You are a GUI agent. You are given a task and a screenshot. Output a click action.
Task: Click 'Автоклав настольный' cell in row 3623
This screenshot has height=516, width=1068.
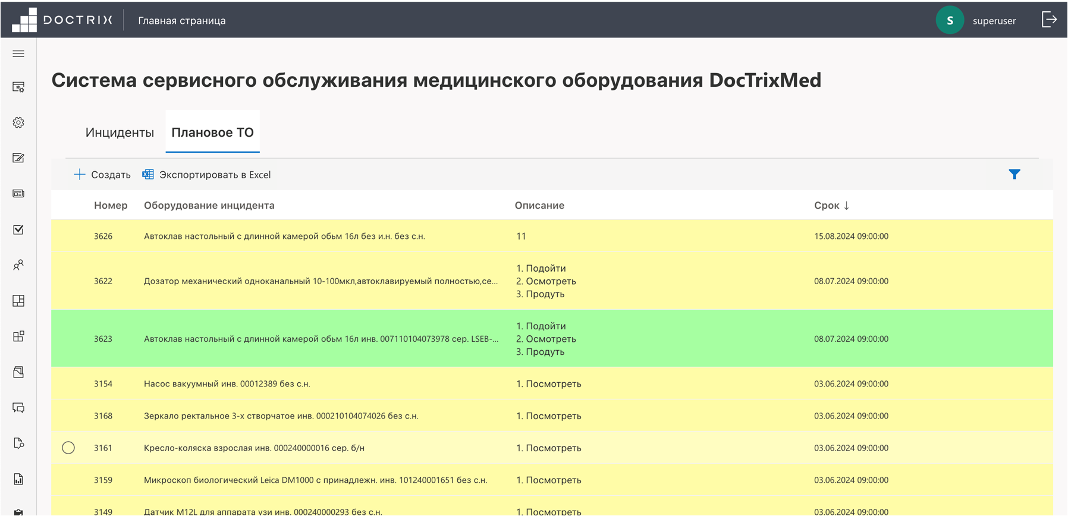[x=321, y=339]
